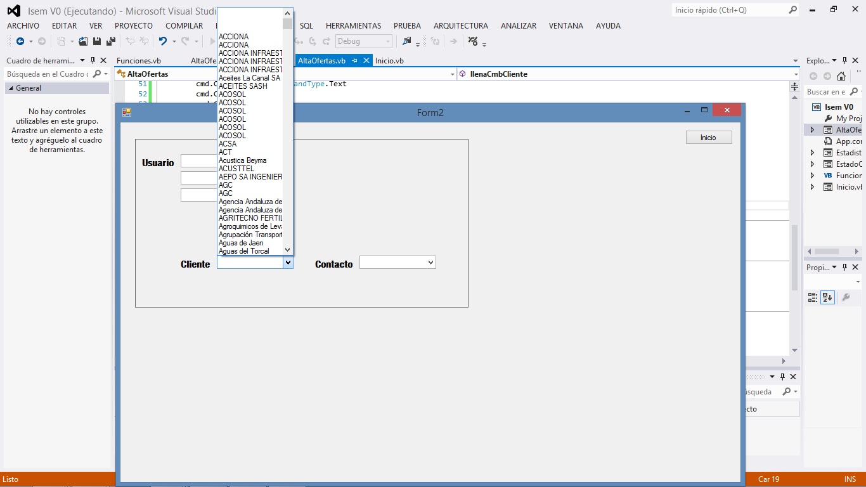Screen dimensions: 866x487
Task: Switch to the Inicio.vb tab
Action: [x=389, y=61]
